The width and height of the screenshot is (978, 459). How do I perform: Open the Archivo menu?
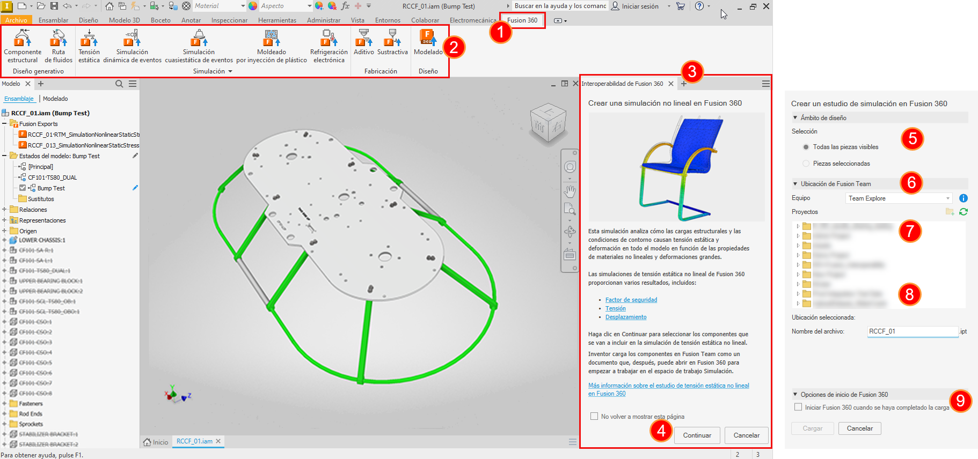click(17, 20)
